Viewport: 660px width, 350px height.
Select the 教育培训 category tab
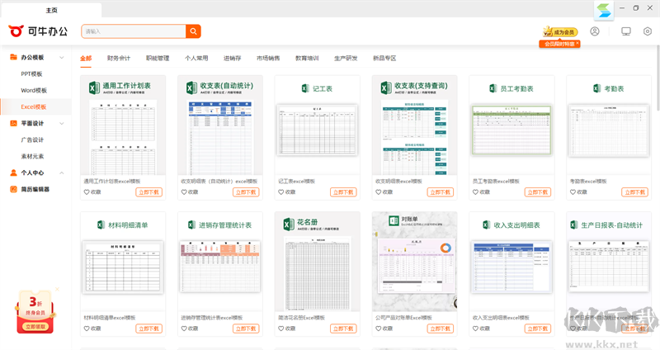coord(307,59)
